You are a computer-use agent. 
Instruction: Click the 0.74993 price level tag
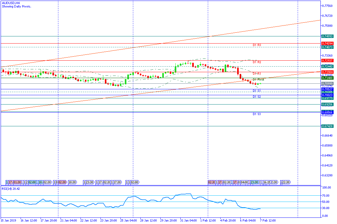coord(327,36)
